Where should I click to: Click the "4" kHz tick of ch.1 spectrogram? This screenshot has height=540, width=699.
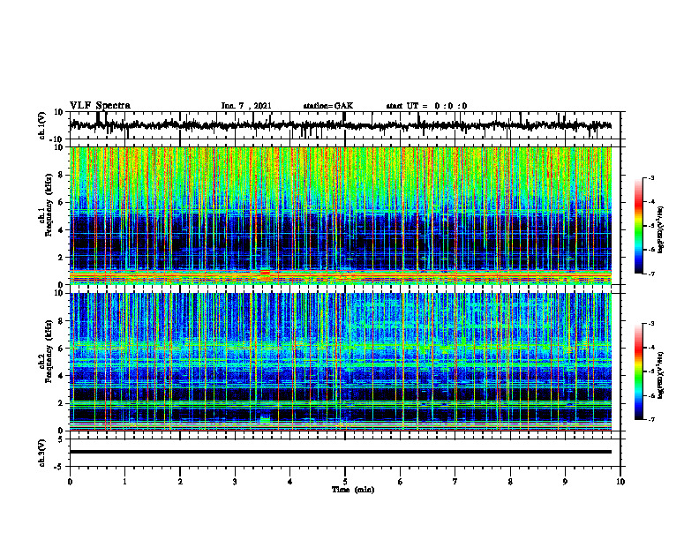(61, 230)
